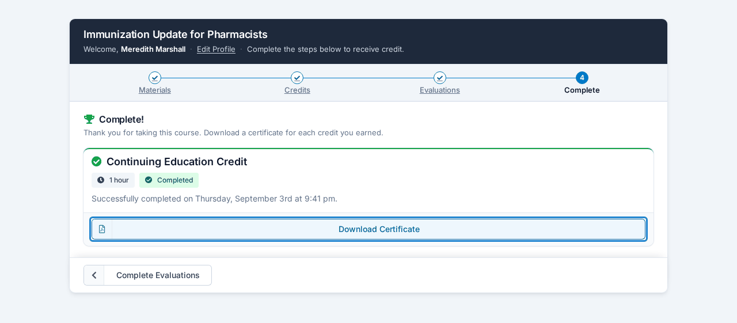Click the check icon in Completed badge
This screenshot has height=323, width=737.
[149, 180]
